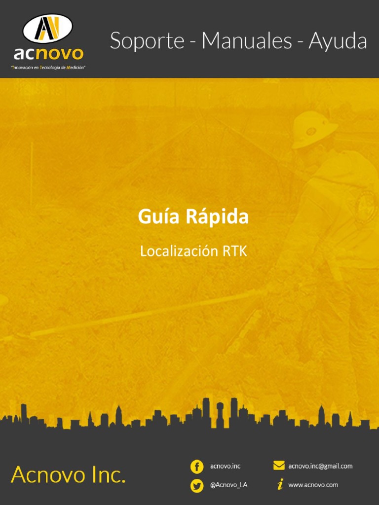Click the 'Acnovo Inc.' footer text
The height and width of the screenshot is (505, 379).
click(x=68, y=475)
